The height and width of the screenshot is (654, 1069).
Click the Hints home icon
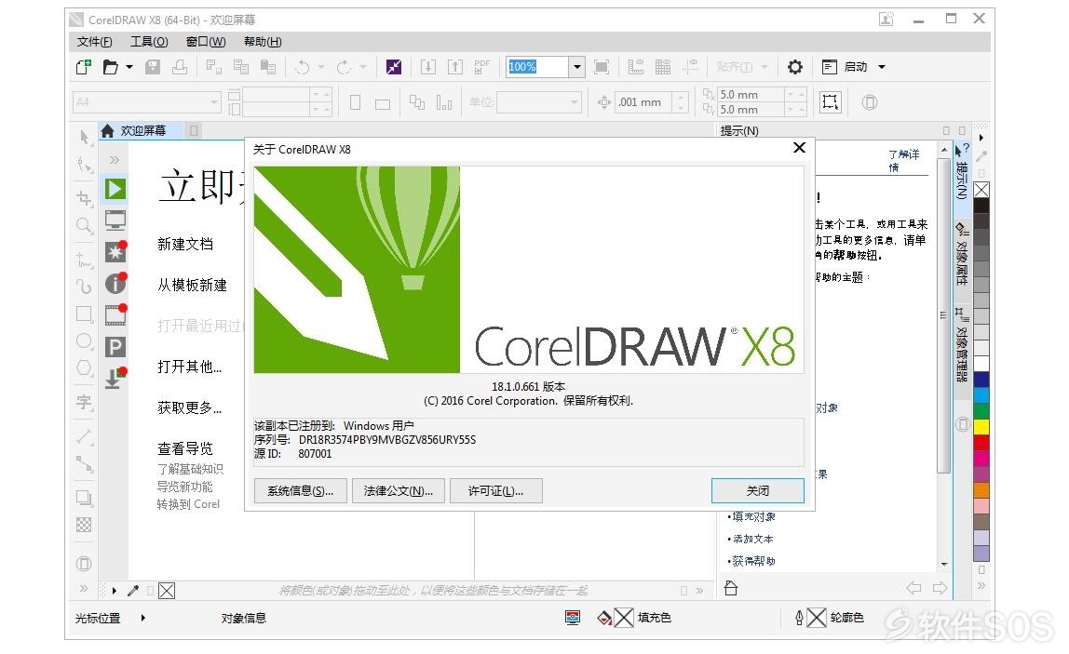(x=731, y=588)
